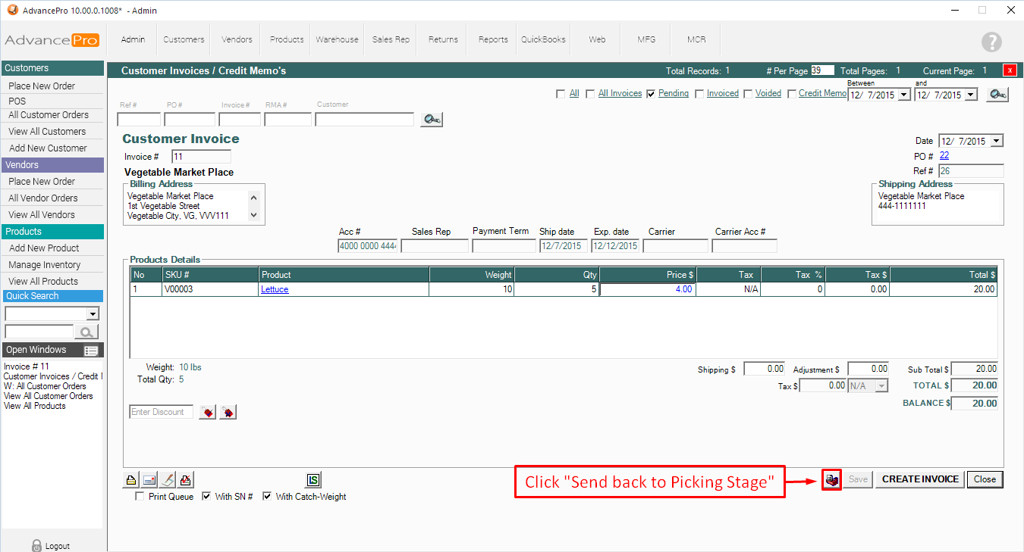The width and height of the screenshot is (1024, 552).
Task: Open the QuickBooks menu
Action: click(543, 39)
